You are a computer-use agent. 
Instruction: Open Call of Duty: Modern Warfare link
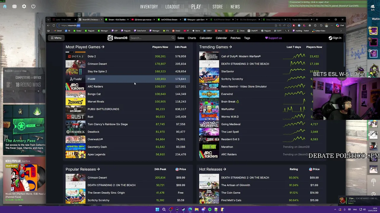pyautogui.click(x=241, y=56)
